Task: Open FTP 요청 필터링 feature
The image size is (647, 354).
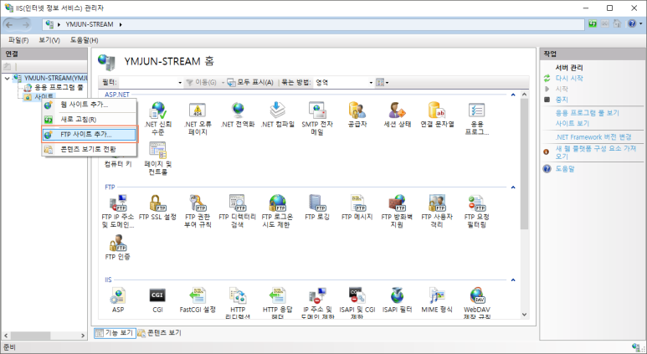Action: [x=476, y=211]
